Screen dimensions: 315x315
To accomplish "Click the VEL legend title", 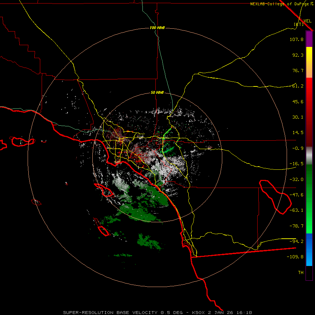I will coord(307,21).
